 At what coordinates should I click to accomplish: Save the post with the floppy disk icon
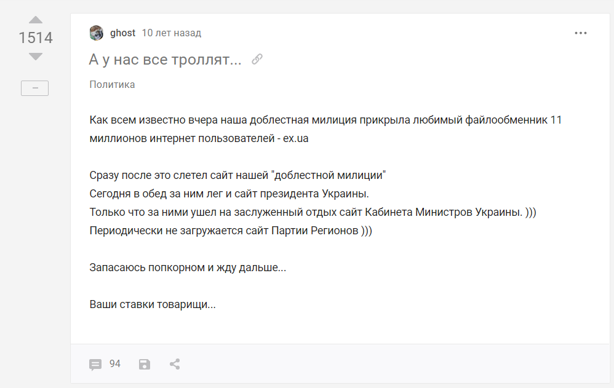pyautogui.click(x=145, y=365)
